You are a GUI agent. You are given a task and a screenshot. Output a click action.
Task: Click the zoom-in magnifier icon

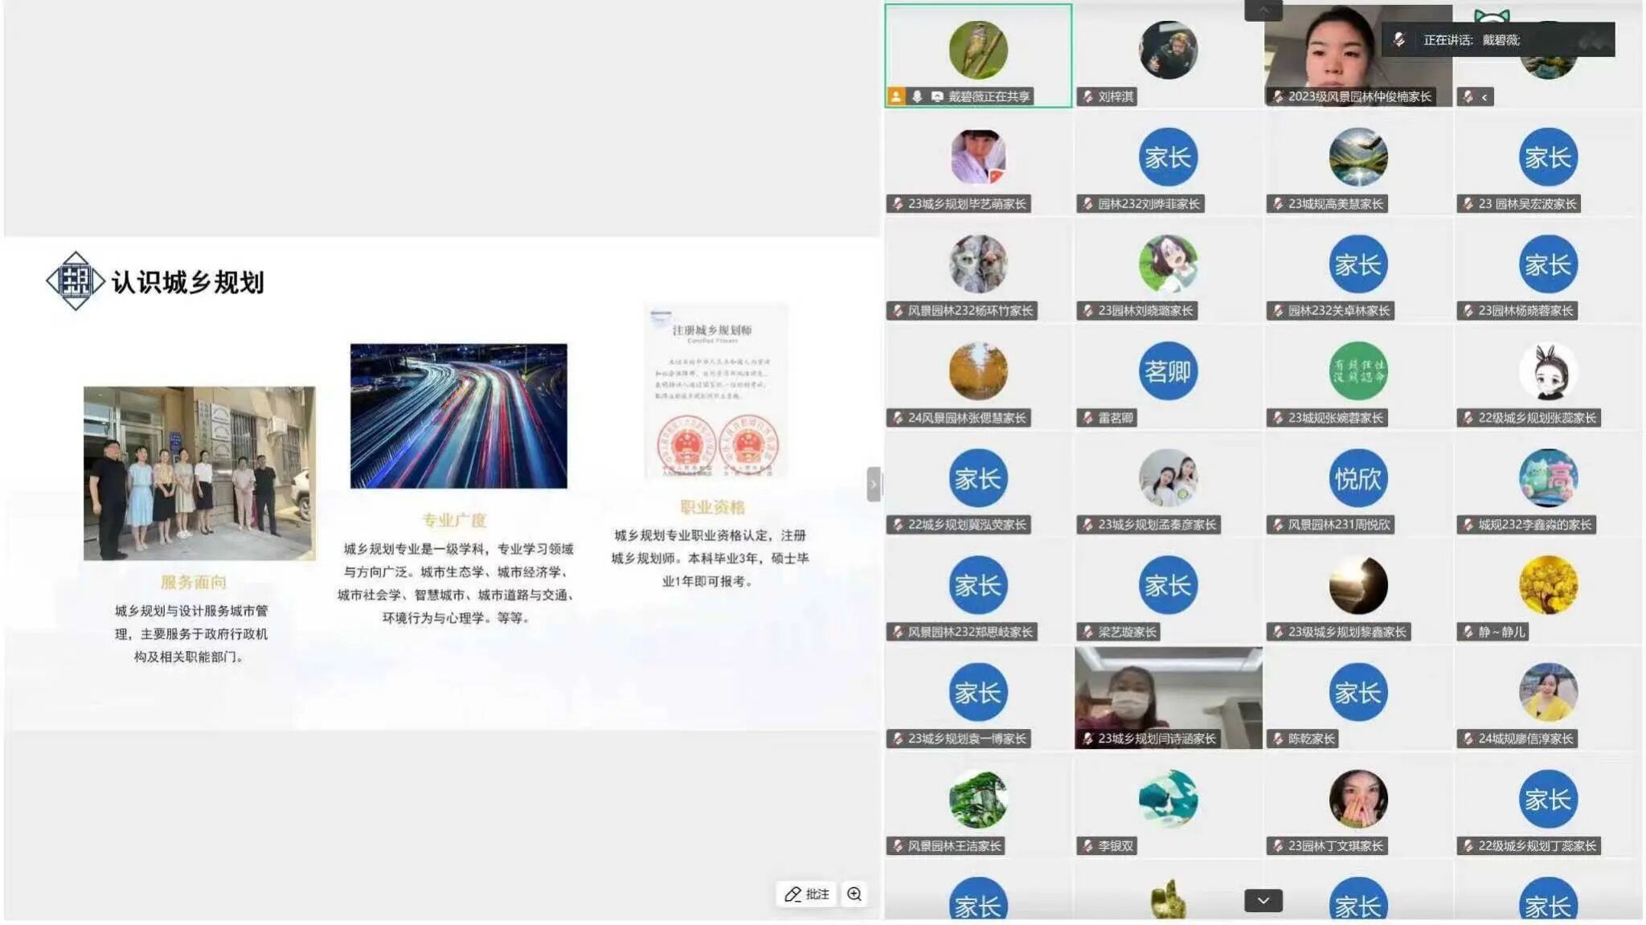854,894
